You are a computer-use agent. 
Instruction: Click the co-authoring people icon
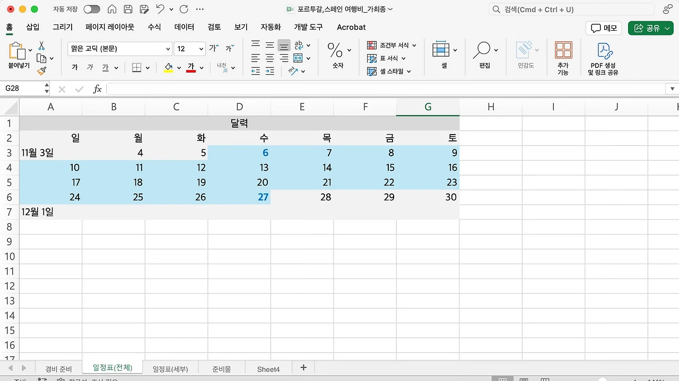(x=668, y=9)
